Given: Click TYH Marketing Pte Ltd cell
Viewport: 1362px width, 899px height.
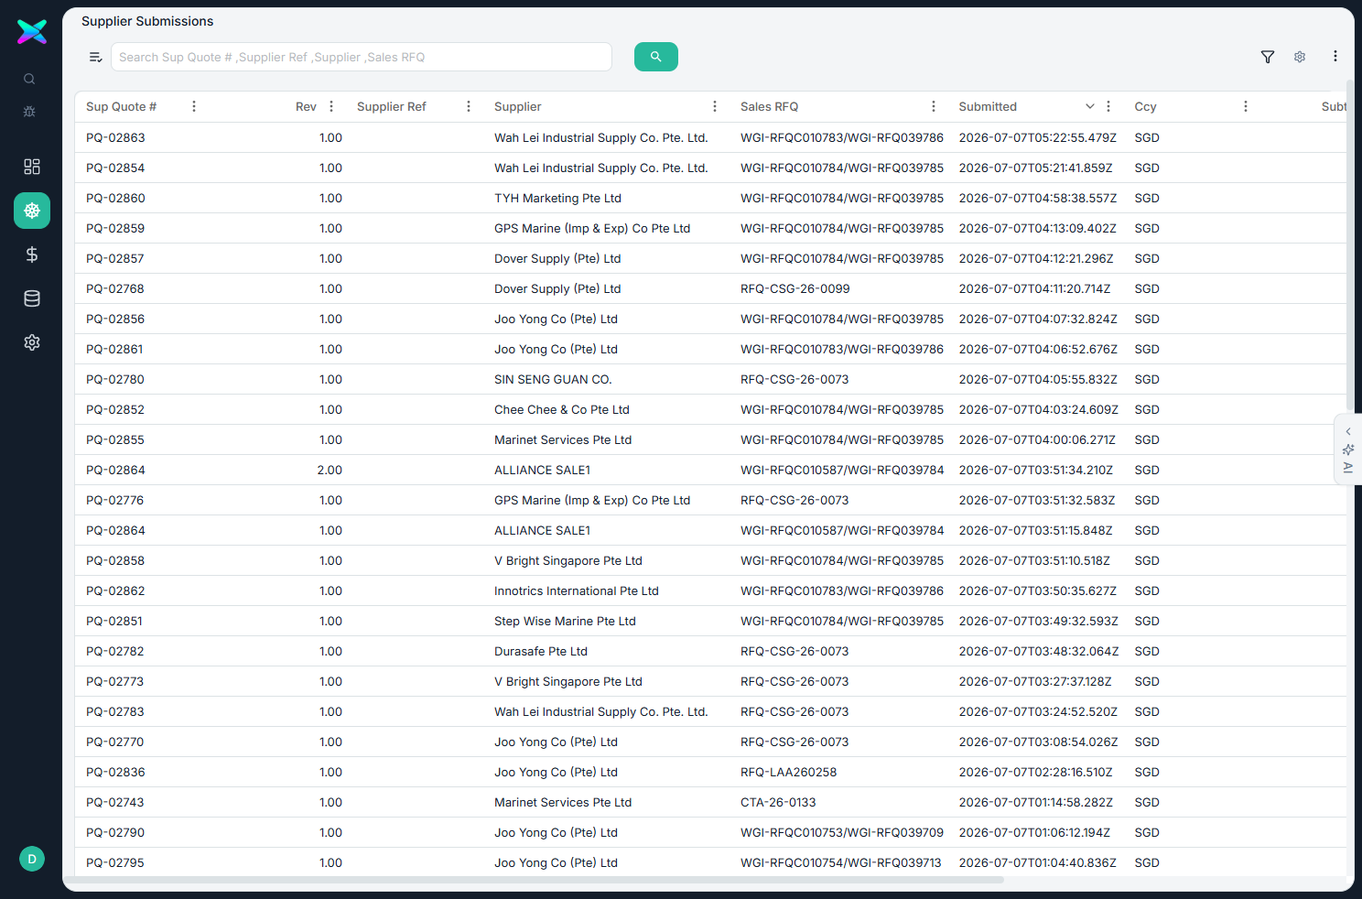Looking at the screenshot, I should (557, 198).
